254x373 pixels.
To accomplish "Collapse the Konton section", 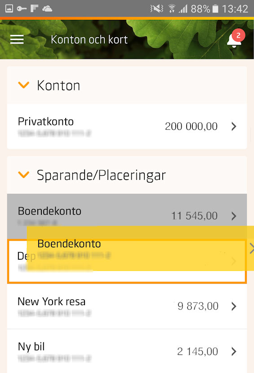I will coord(23,85).
